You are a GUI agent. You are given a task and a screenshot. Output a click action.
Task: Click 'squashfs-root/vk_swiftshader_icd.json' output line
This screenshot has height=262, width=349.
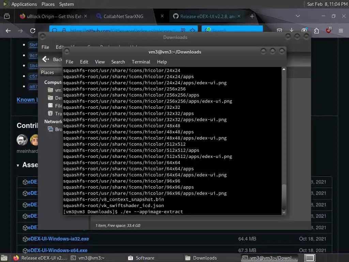pos(113,205)
